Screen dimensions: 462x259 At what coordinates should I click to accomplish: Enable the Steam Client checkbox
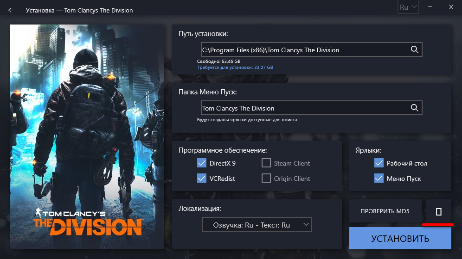266,163
